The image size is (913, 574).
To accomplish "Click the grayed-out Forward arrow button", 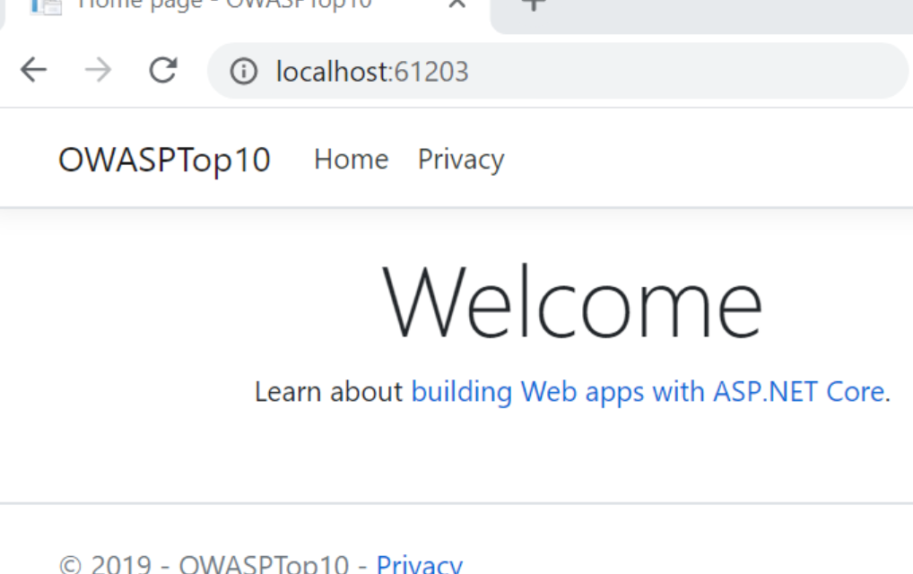I will (98, 70).
